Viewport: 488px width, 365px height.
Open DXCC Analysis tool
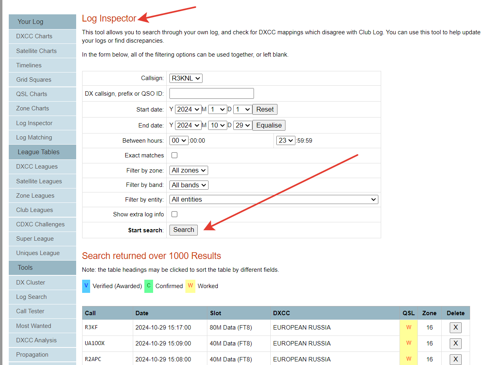(42, 340)
